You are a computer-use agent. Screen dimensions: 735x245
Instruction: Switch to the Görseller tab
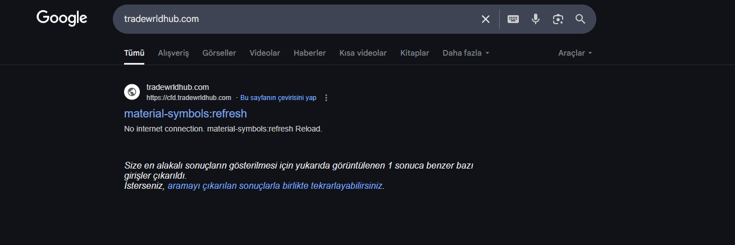(x=219, y=53)
